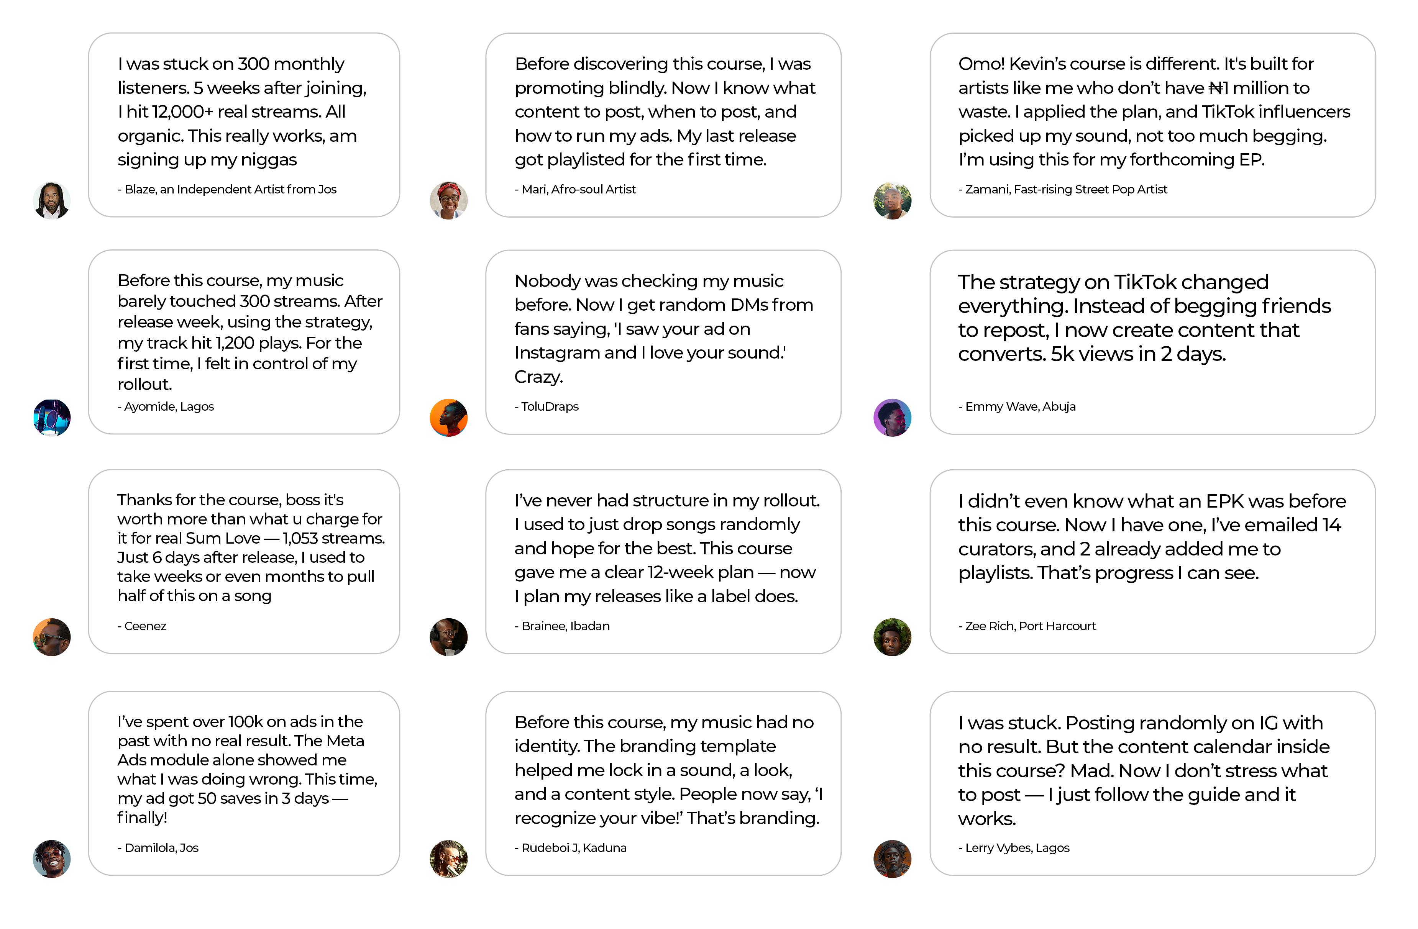
Task: Select Zamani's round profile picture
Action: [892, 201]
